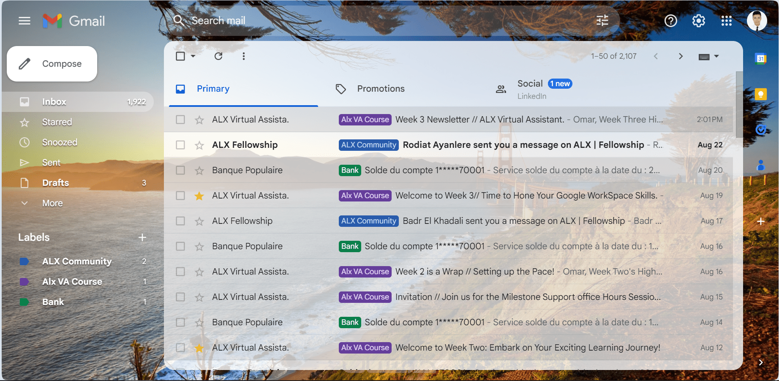The width and height of the screenshot is (779, 381).
Task: Open Contacts side panel
Action: coord(761,165)
